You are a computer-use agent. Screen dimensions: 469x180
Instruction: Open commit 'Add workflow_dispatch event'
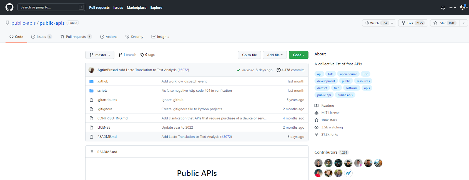tap(184, 81)
